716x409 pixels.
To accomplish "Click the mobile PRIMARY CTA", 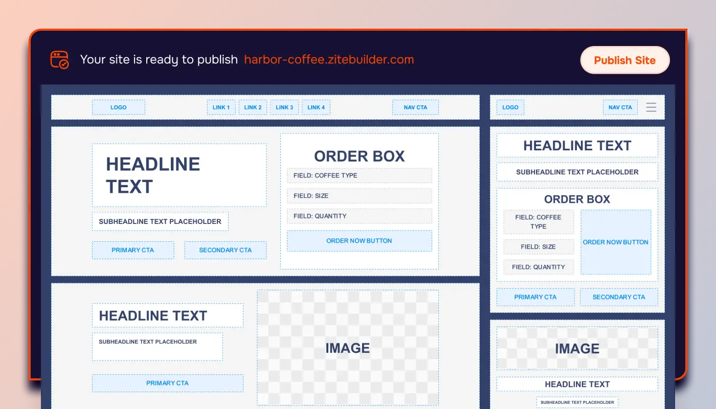I will [x=535, y=297].
